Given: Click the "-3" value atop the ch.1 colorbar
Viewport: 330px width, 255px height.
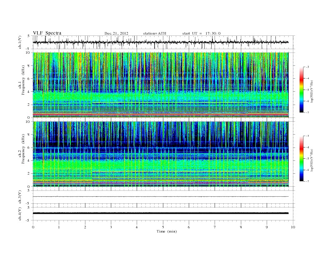Looking at the screenshot, I should 307,67.
